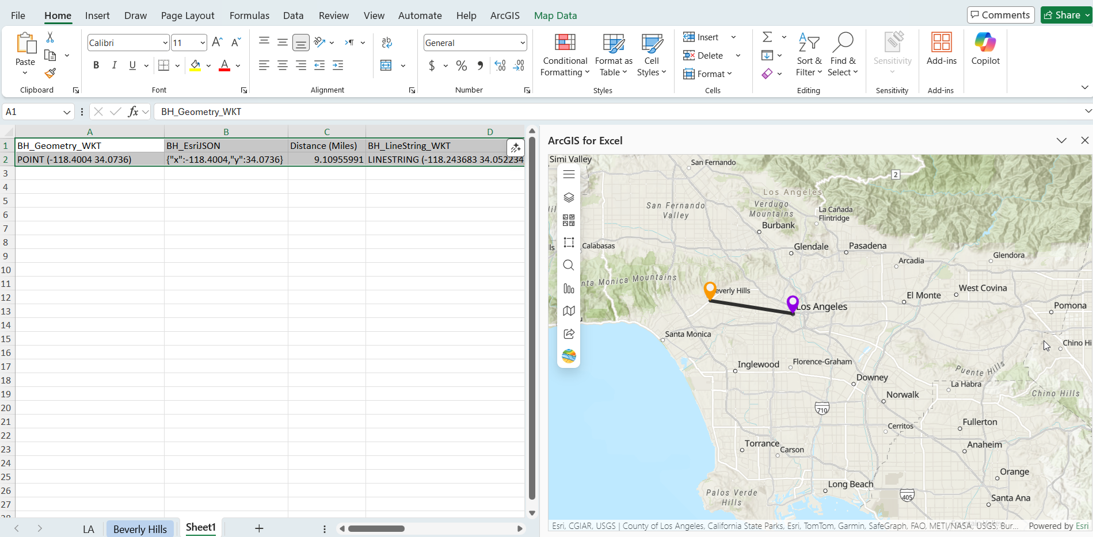The height and width of the screenshot is (537, 1093).
Task: Apply the yellow Fill Color swatch
Action: click(196, 66)
